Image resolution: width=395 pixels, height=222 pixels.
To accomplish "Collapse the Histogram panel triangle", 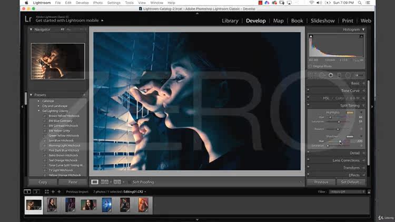I will 363,29.
